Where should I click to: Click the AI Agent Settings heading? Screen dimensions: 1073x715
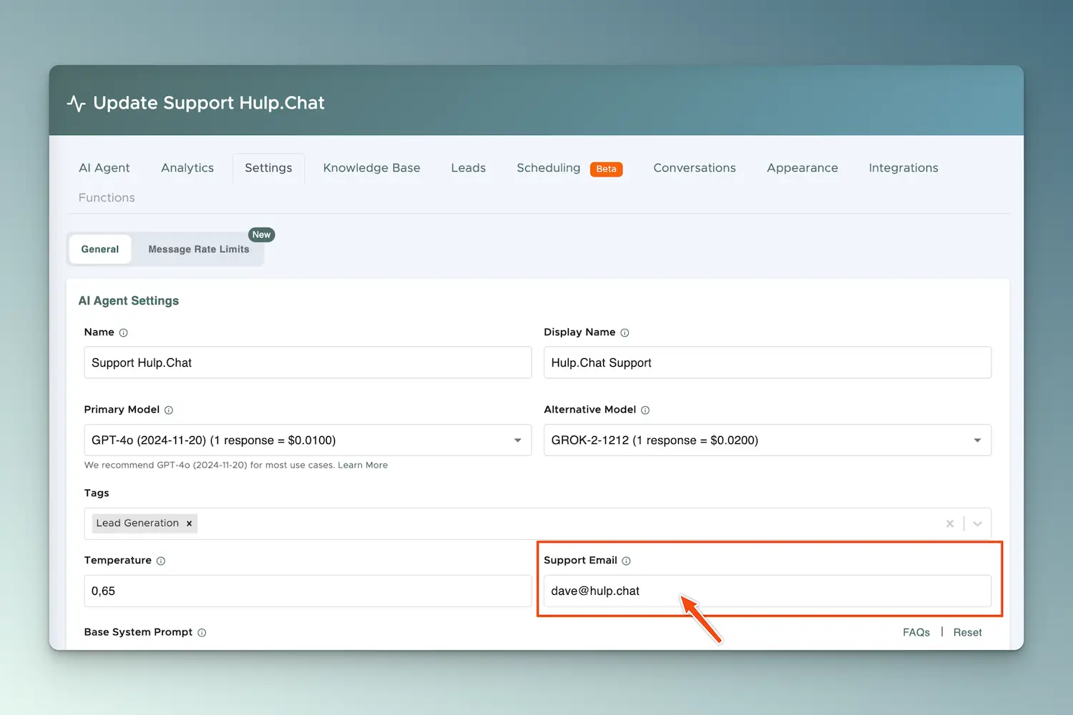click(x=129, y=301)
